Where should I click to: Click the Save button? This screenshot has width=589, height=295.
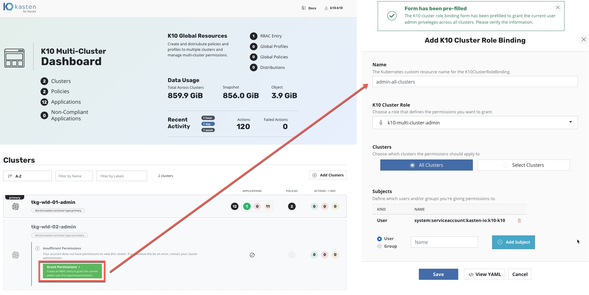[x=438, y=274]
